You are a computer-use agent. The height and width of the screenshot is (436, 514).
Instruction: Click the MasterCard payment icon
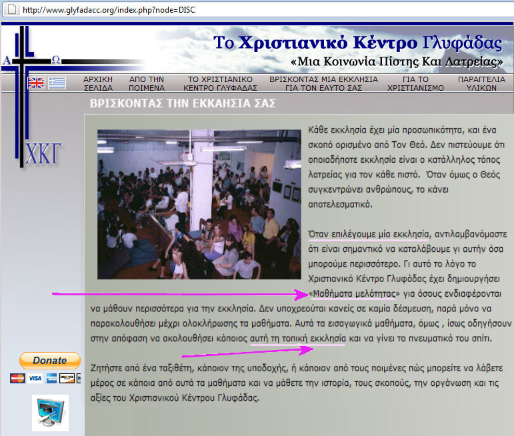(17, 378)
